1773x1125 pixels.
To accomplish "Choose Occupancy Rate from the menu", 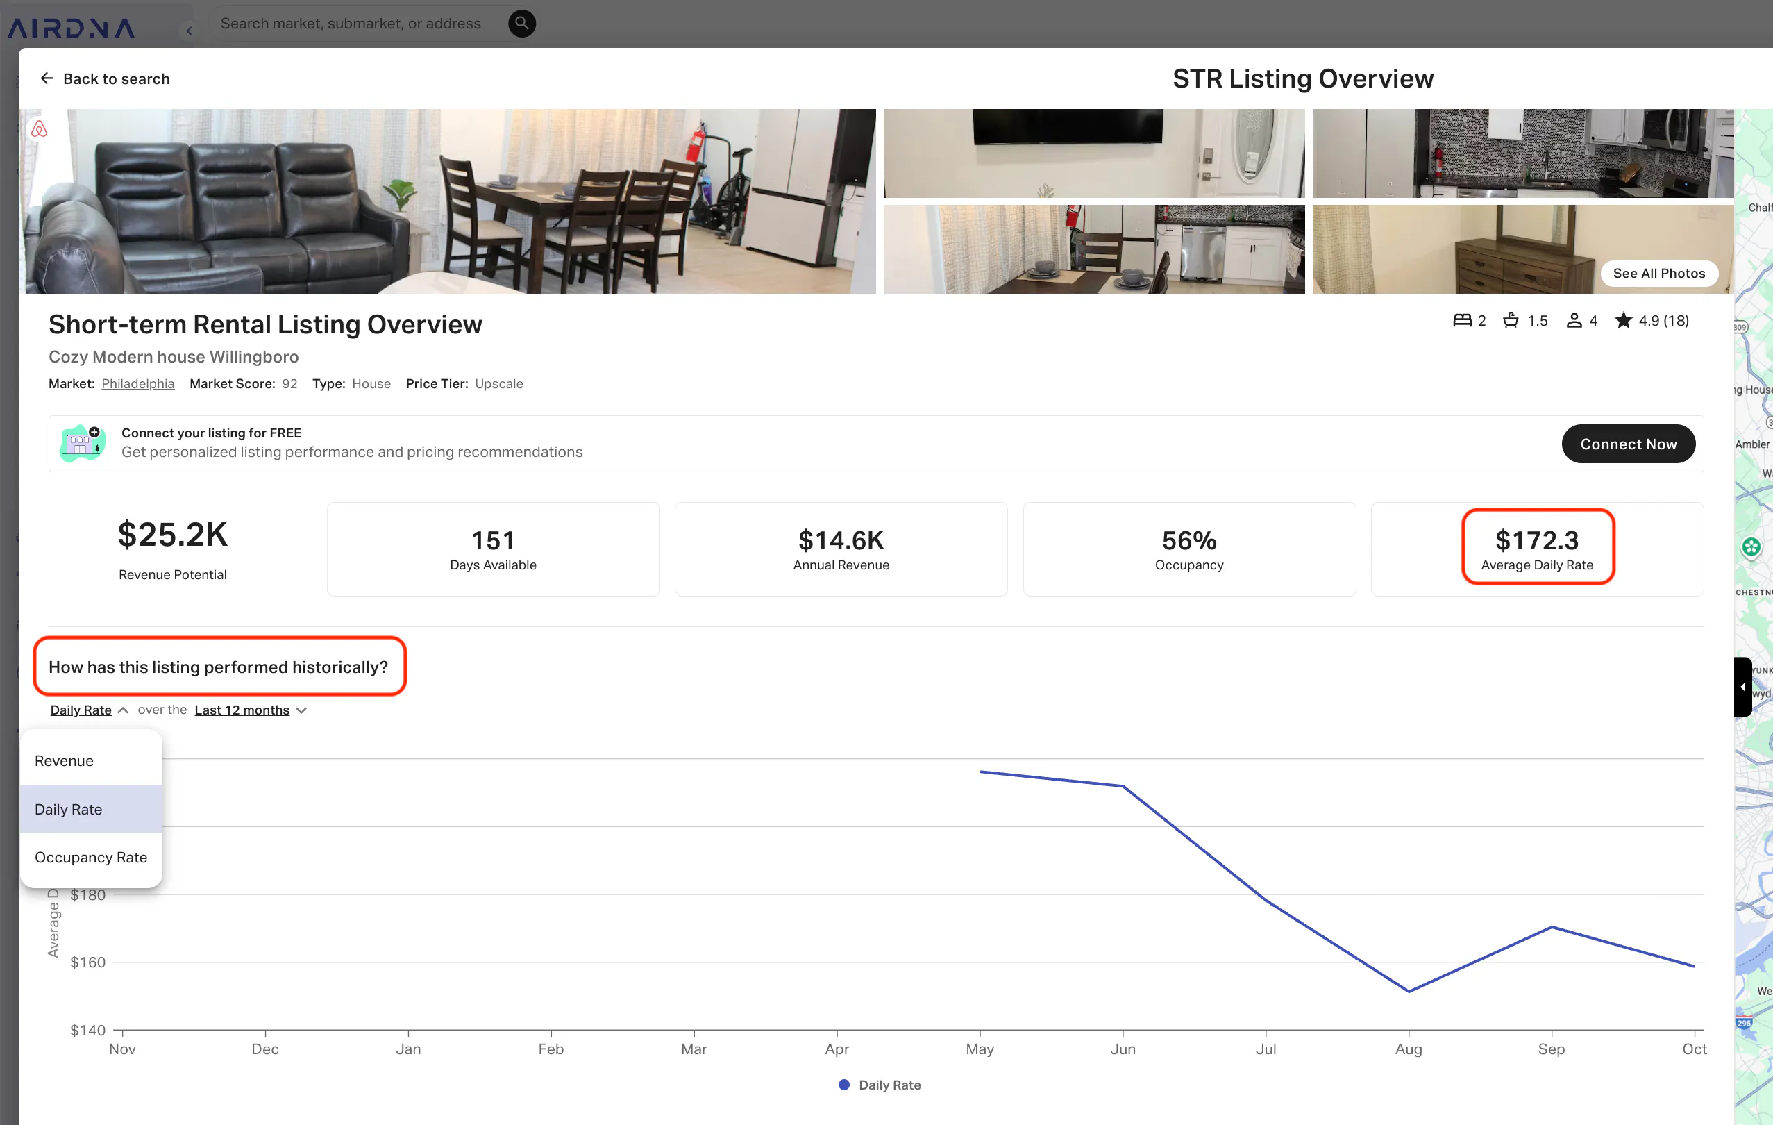I will click(x=92, y=858).
